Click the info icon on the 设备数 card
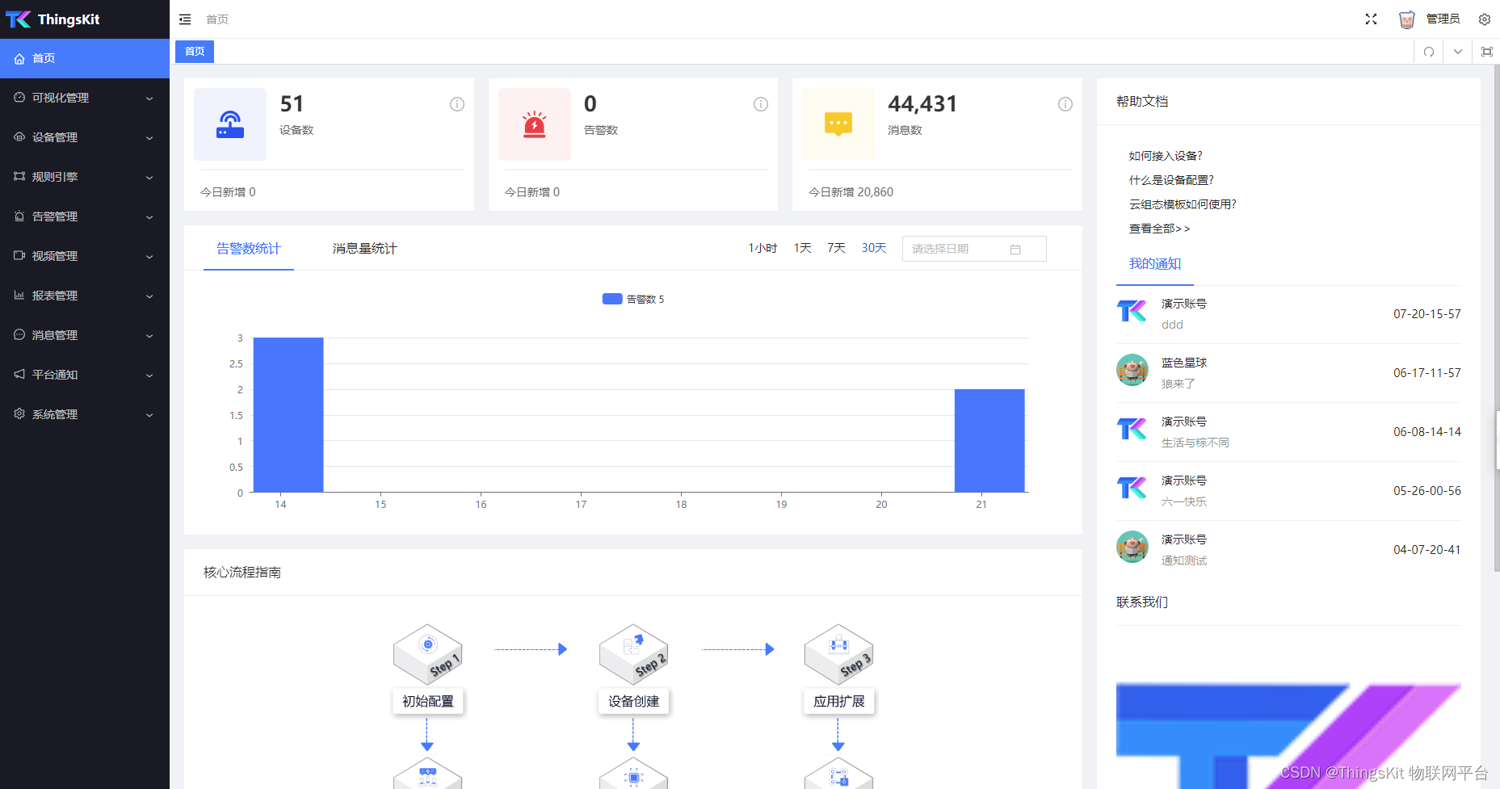Screen dimensions: 1500x789 tap(457, 104)
